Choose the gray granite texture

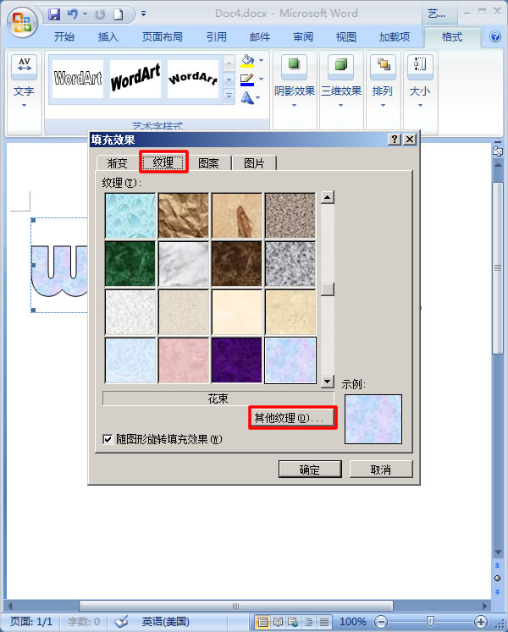pyautogui.click(x=290, y=264)
